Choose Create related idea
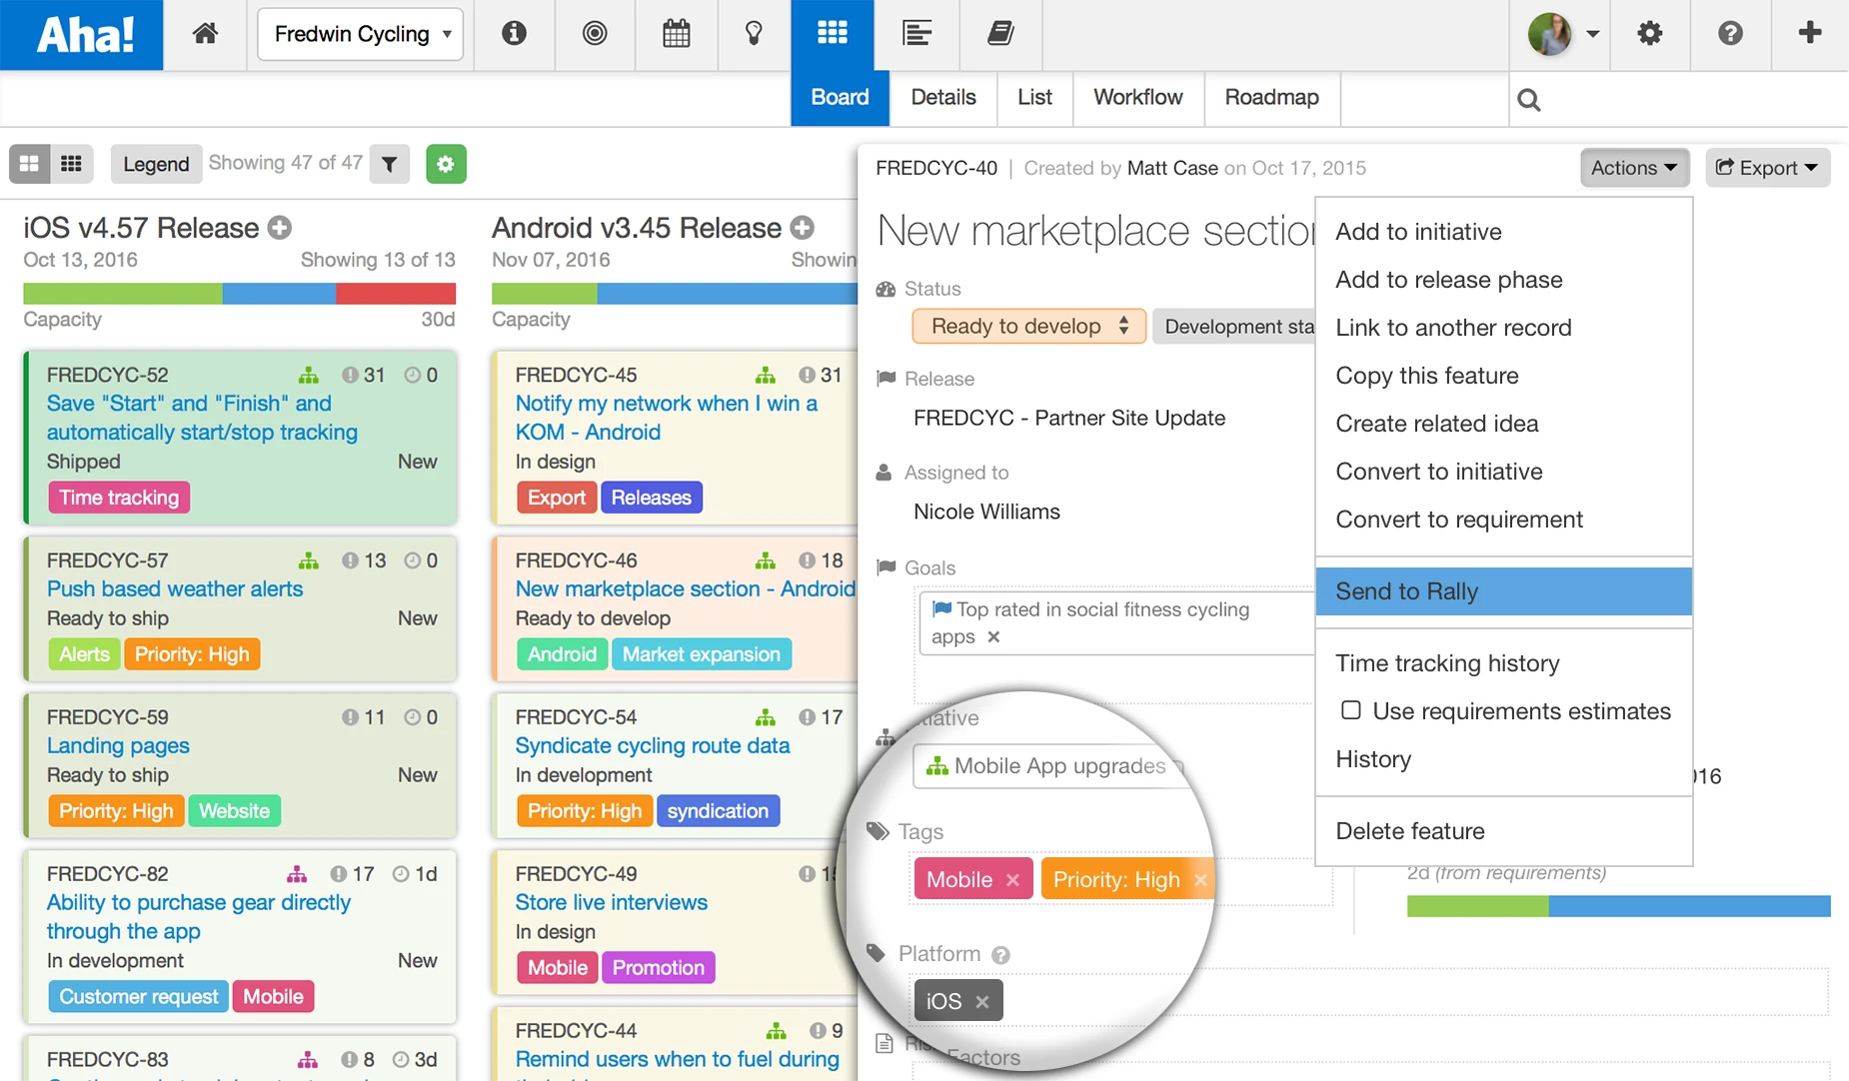This screenshot has width=1849, height=1081. [1504, 424]
